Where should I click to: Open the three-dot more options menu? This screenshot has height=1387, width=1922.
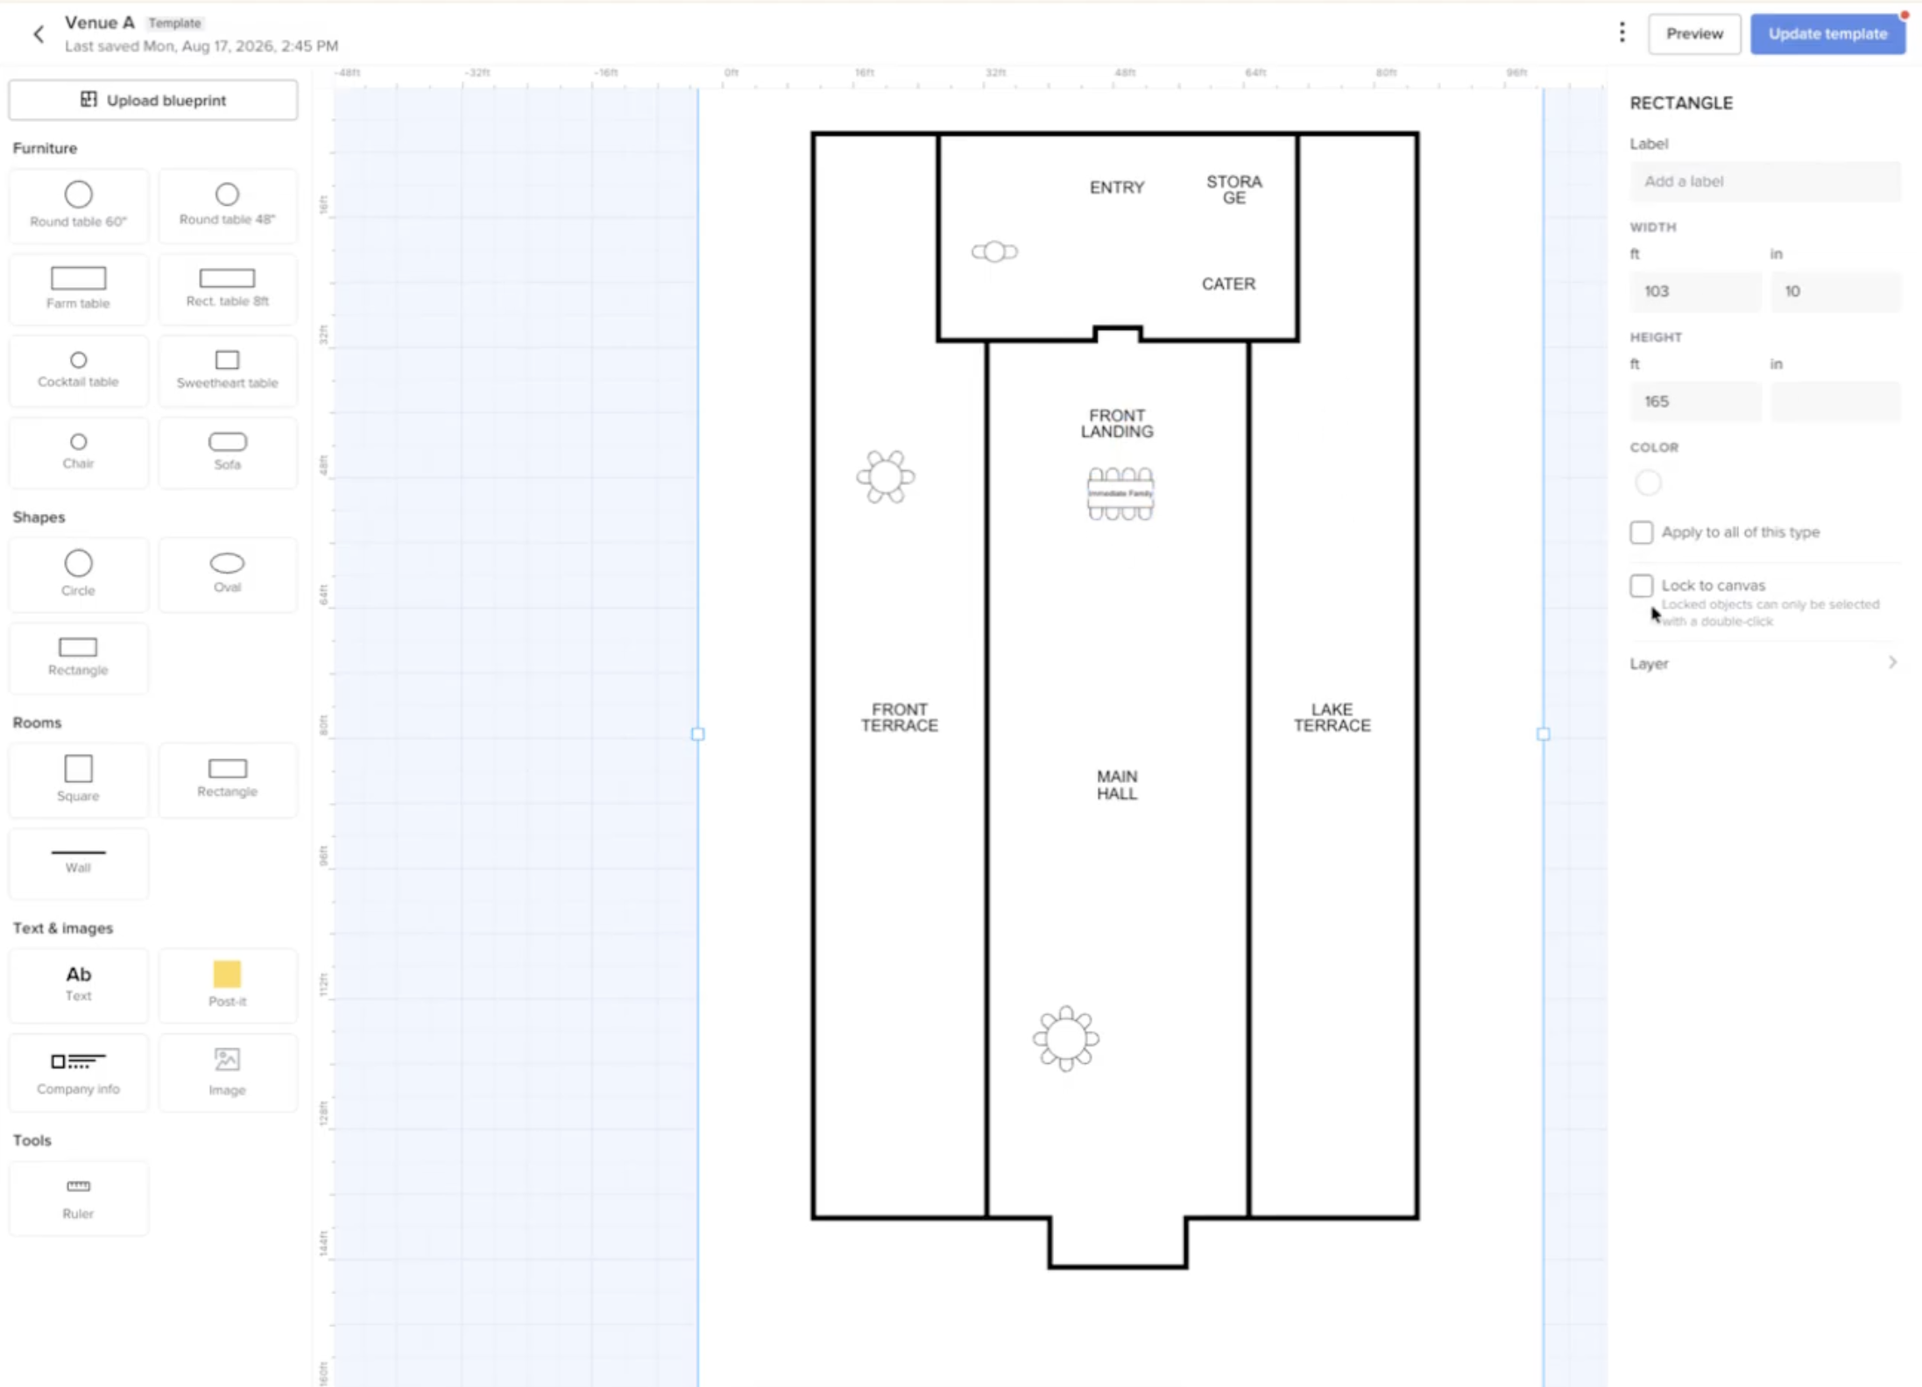tap(1622, 33)
